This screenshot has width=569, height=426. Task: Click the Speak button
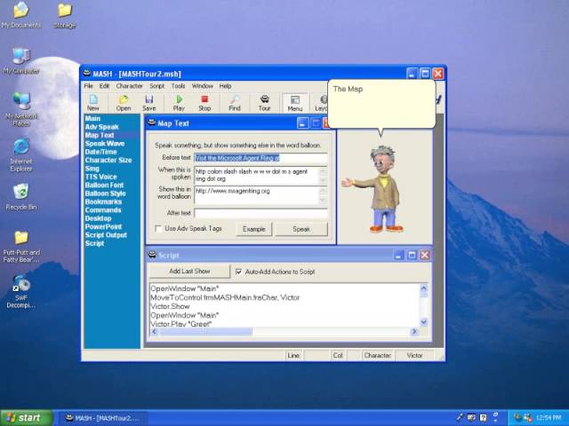tap(301, 229)
